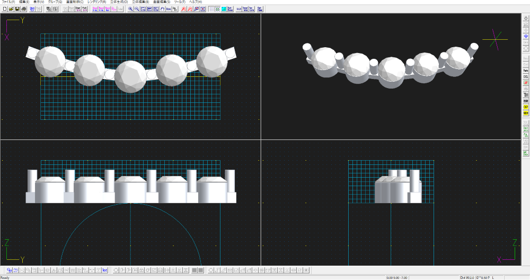Select the Text tool in bottom toolbar
Viewport: 530px width, 280px height.
point(105,270)
